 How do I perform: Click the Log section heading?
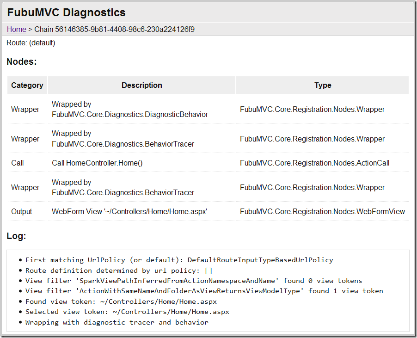tap(16, 236)
